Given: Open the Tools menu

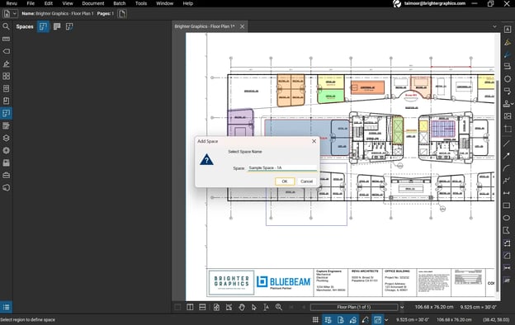Looking at the screenshot, I should (x=141, y=3).
